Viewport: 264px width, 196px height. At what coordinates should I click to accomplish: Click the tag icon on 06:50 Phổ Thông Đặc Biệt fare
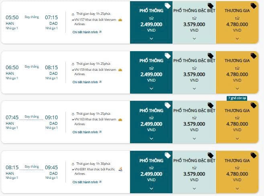(x=211, y=56)
